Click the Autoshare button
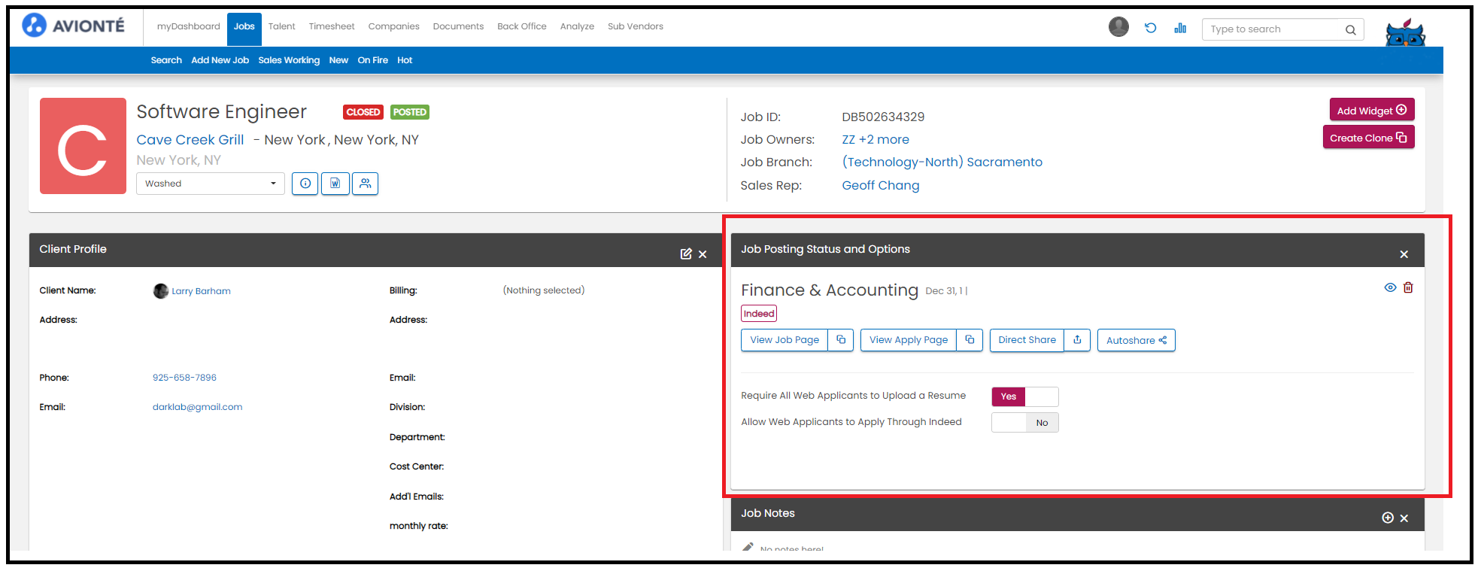 (1136, 340)
